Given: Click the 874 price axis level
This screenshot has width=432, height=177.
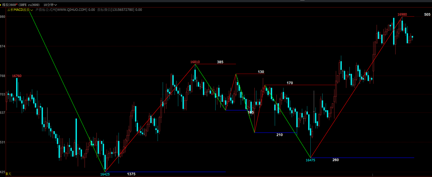Looking at the screenshot, I should tap(3, 46).
